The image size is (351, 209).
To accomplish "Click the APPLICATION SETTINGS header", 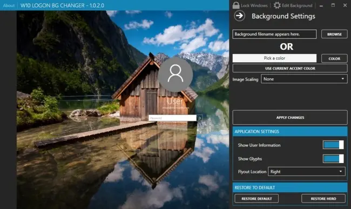I will click(290, 132).
